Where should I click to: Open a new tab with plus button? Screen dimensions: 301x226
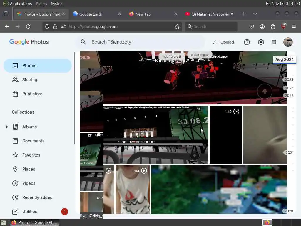coord(243,14)
